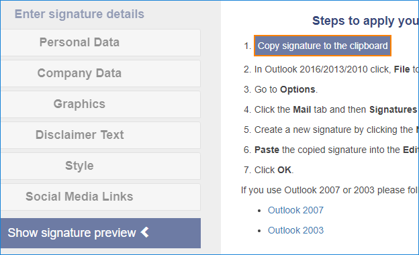This screenshot has height=255, width=419.
Task: Click the bold Signatures word in step 4
Action: point(393,109)
